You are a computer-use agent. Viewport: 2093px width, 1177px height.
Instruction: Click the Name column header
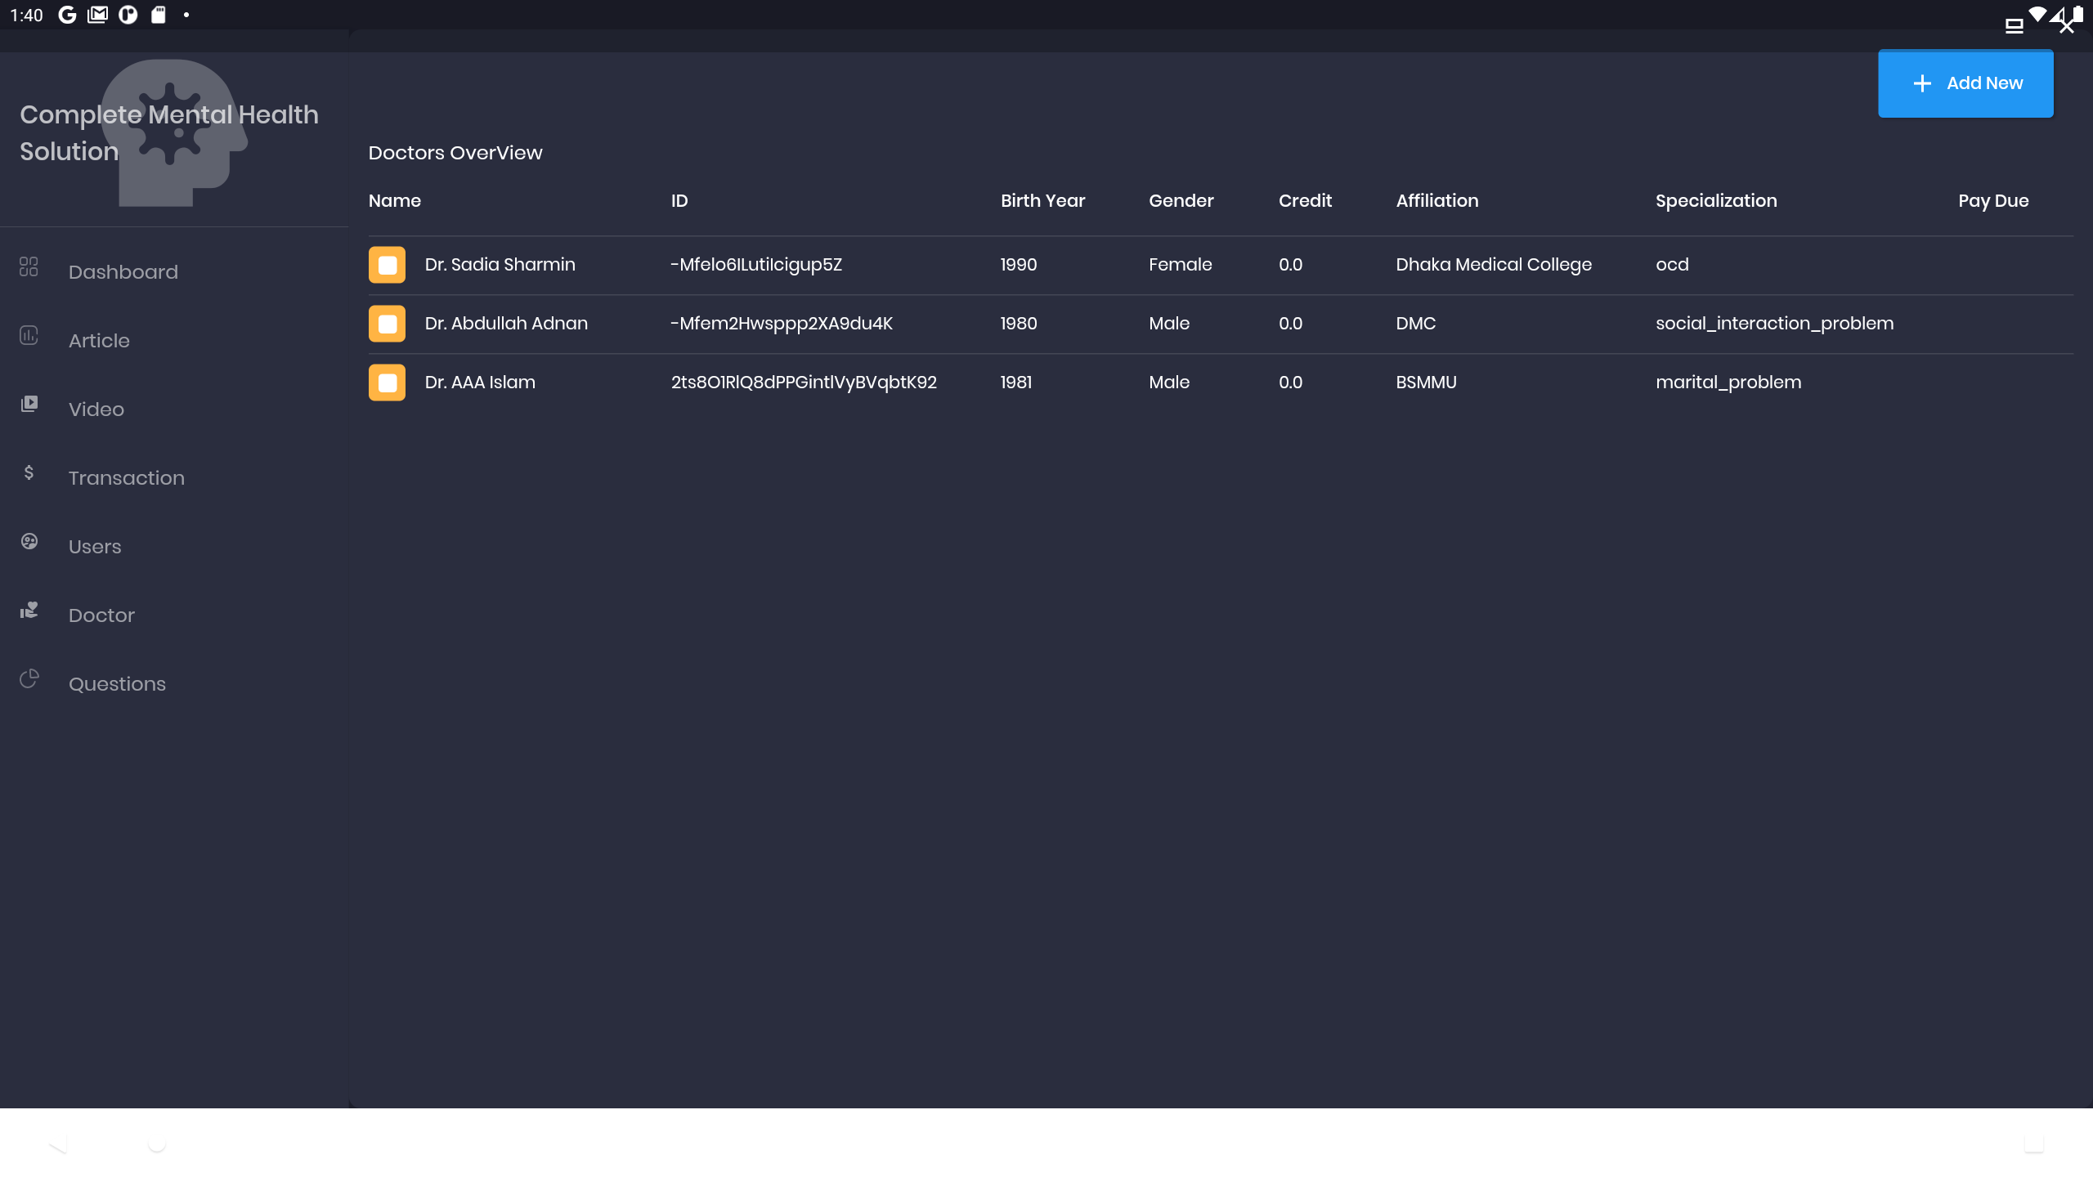pos(394,201)
